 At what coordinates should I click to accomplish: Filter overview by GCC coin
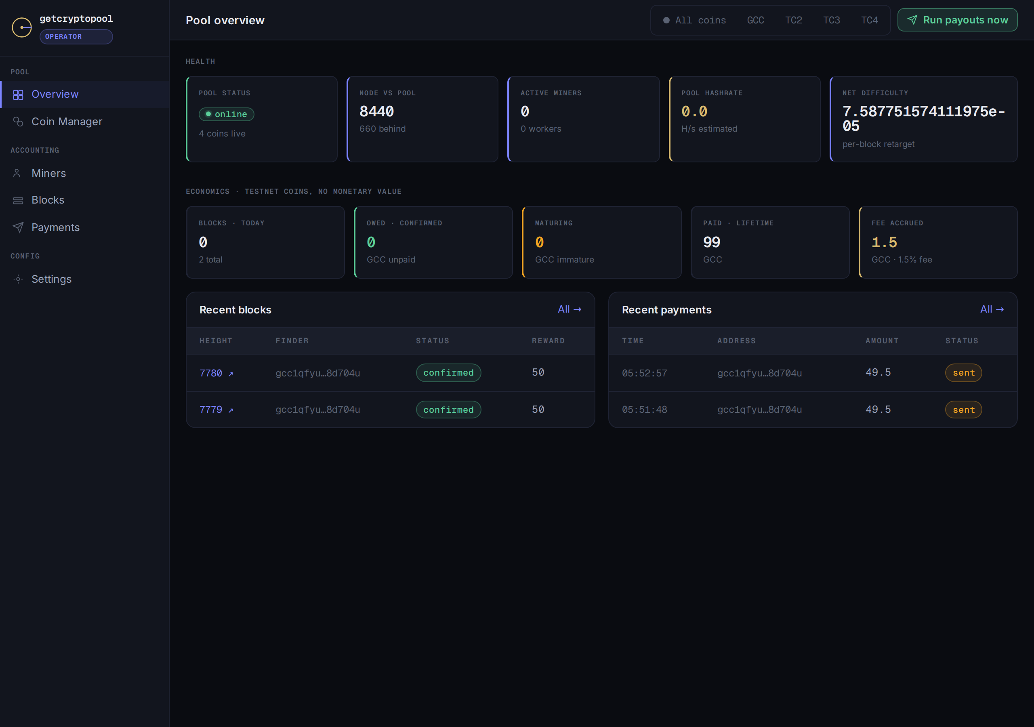[755, 20]
